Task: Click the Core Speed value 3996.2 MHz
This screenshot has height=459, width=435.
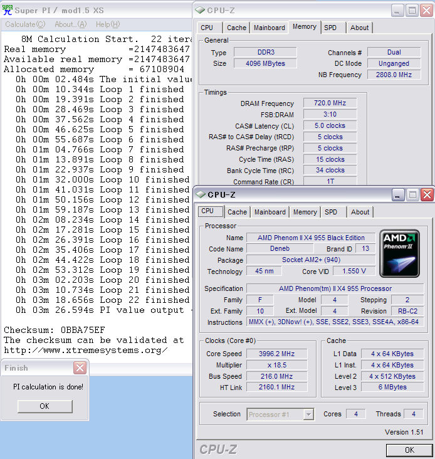Action: tap(277, 354)
